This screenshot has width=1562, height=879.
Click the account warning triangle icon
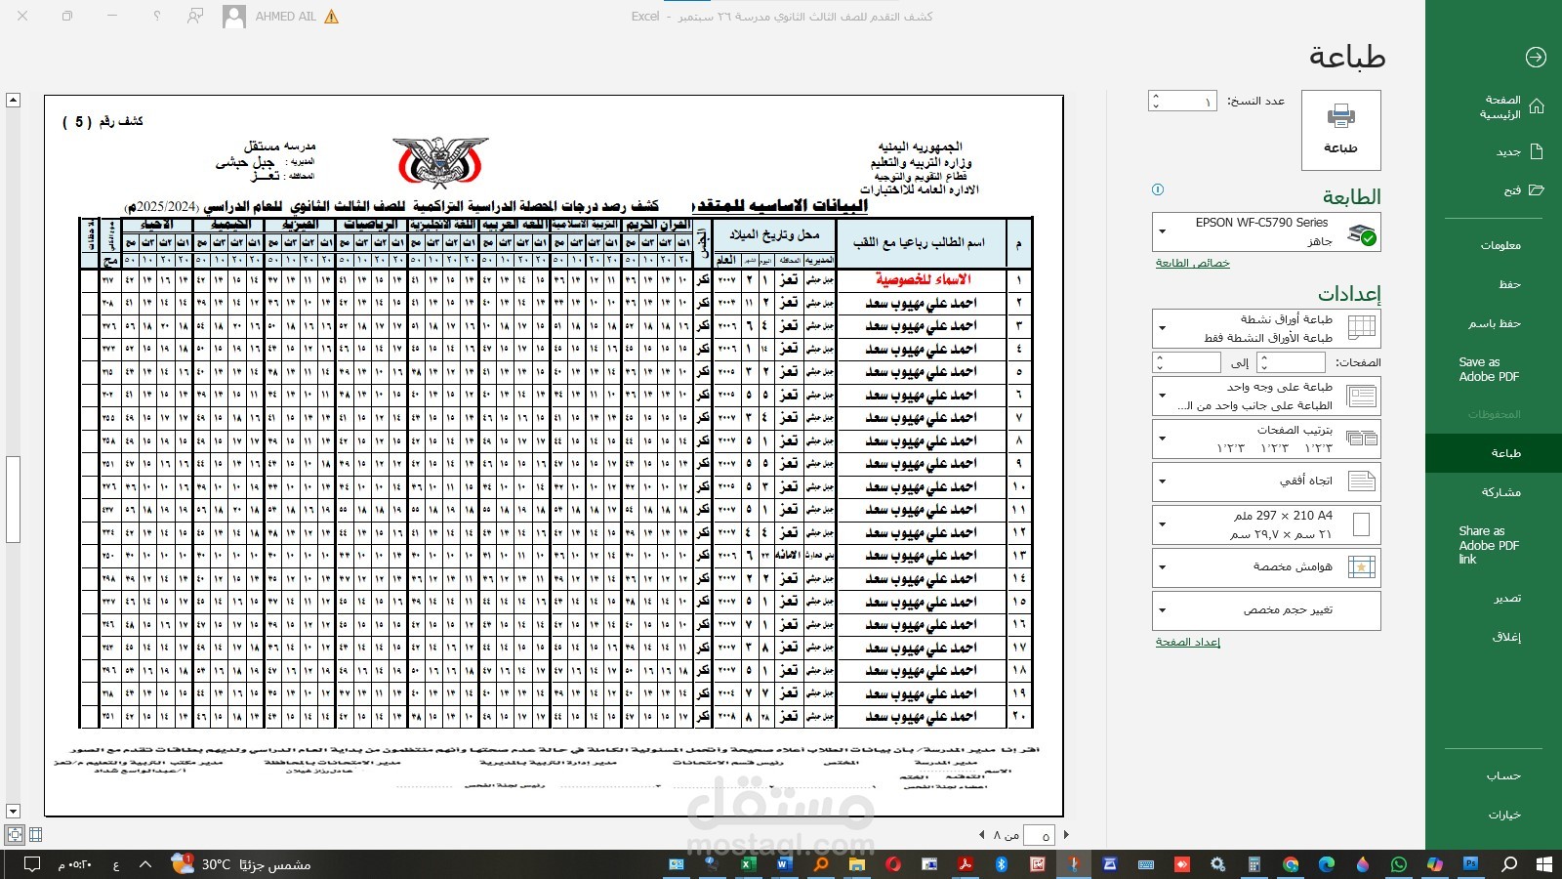[332, 17]
